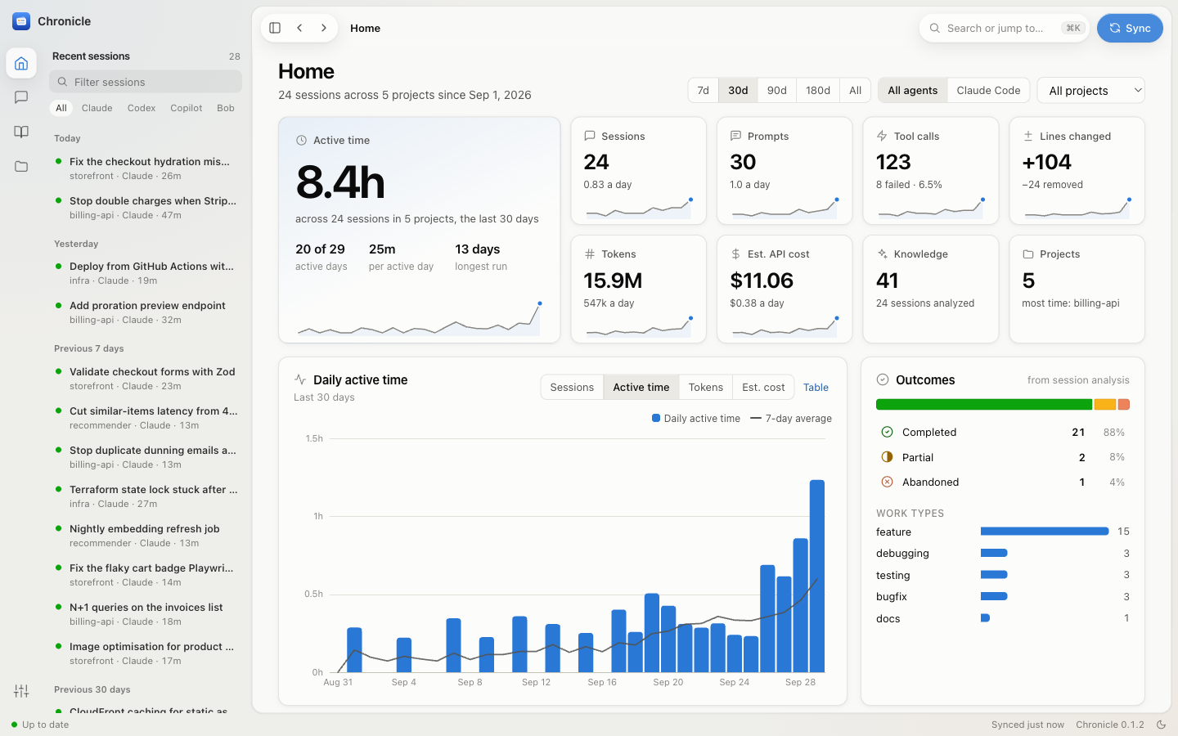Viewport: 1178px width, 736px height.
Task: Click the yellow Partial outcomes bar segment
Action: click(x=1104, y=405)
